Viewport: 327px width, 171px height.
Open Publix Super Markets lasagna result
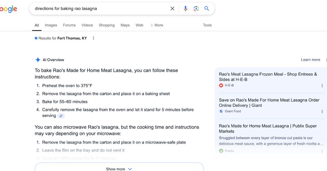pyautogui.click(x=268, y=129)
